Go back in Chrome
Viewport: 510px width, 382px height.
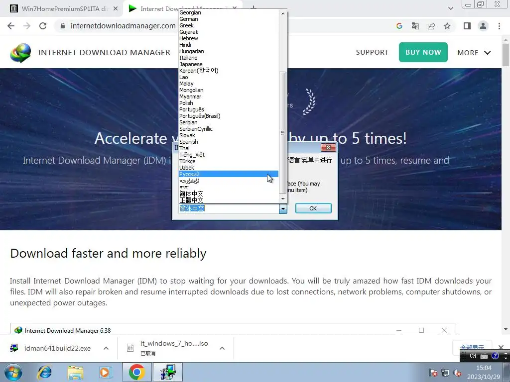(11, 26)
